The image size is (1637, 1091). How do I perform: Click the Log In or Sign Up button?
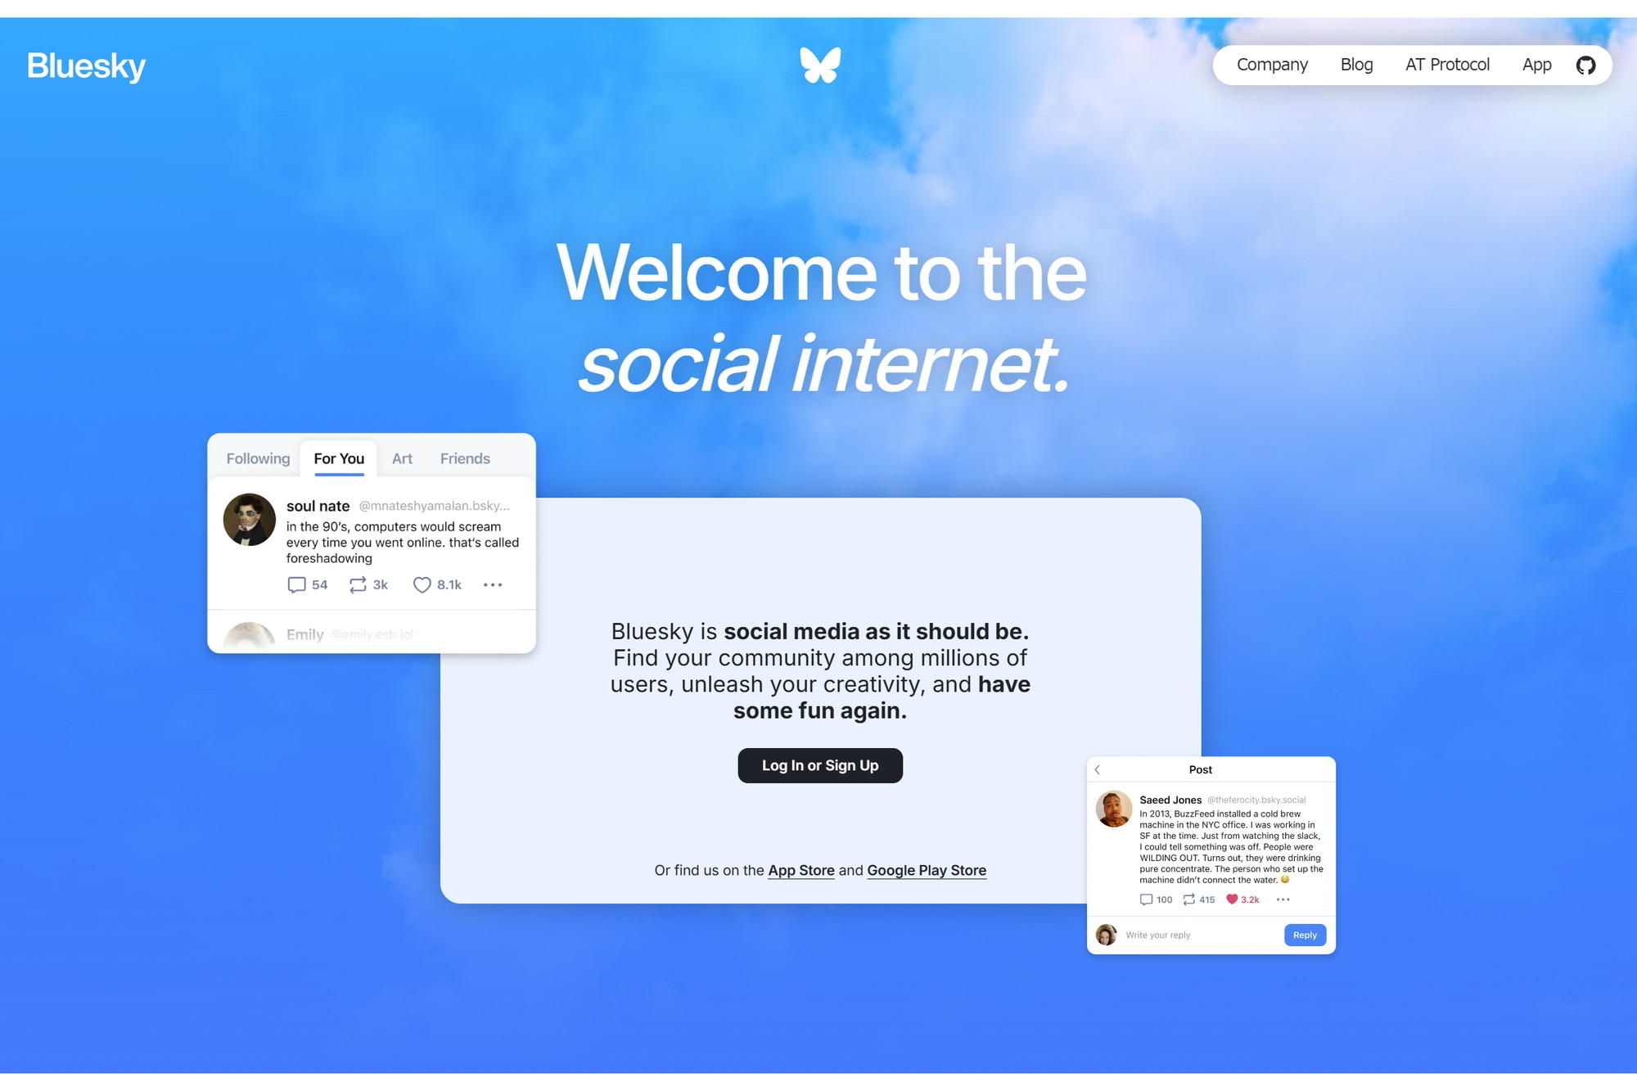click(819, 764)
